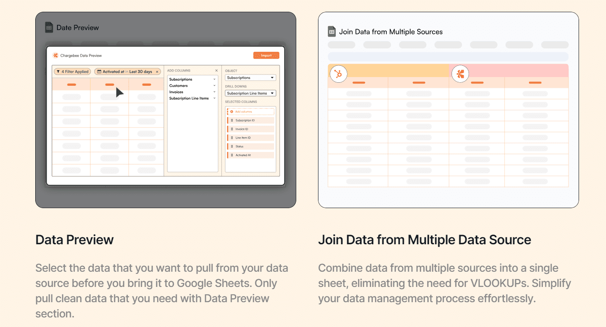This screenshot has width=606, height=327.
Task: Click the drag handle on Subscription ID column
Action: click(x=232, y=121)
